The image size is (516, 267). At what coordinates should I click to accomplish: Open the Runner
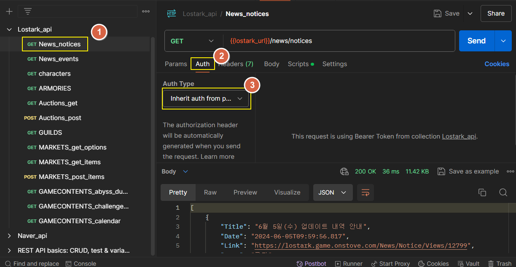click(349, 264)
